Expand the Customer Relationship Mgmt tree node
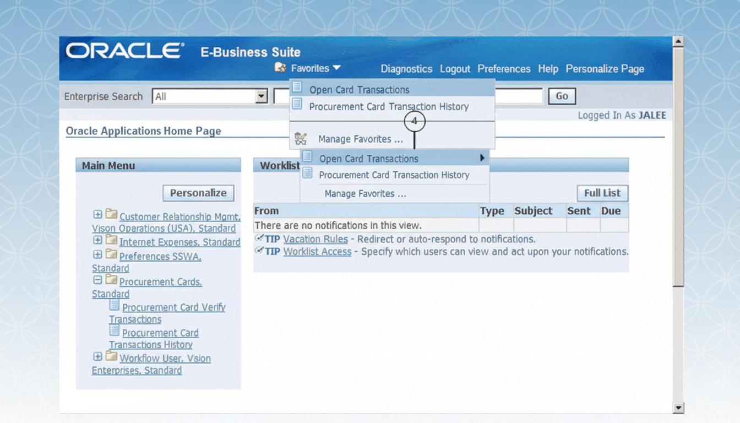The width and height of the screenshot is (740, 423). 97,214
